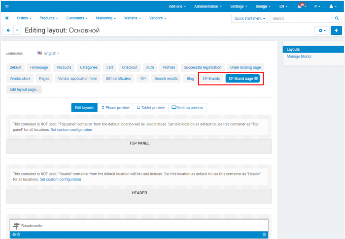
Task: Click the blue plus add button
Action: [336, 30]
